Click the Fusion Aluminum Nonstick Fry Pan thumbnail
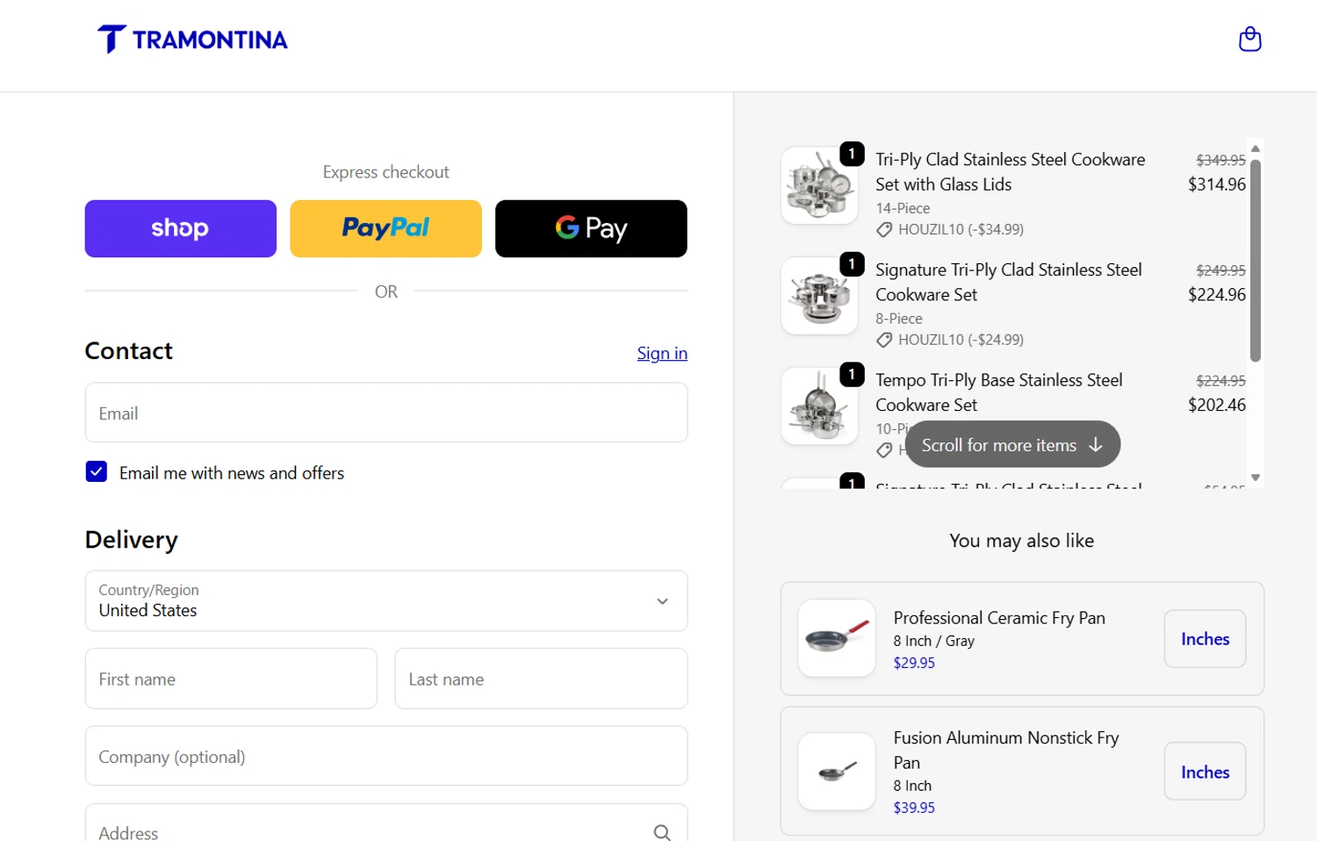Screen dimensions: 1317x841 pos(837,772)
